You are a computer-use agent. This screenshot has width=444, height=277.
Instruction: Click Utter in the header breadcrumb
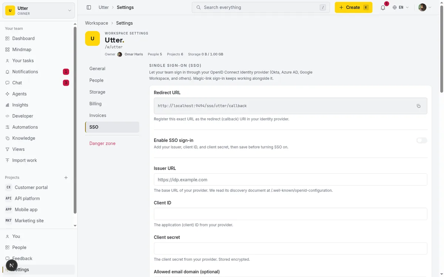click(104, 7)
